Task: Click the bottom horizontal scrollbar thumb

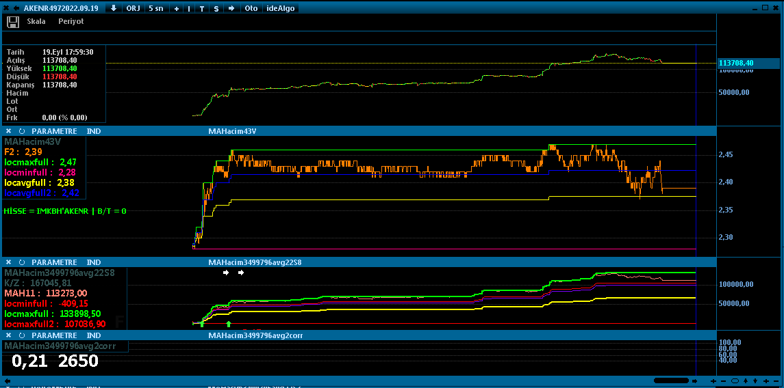Action: pos(672,380)
